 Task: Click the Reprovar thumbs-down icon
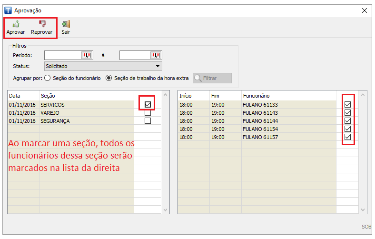point(42,24)
